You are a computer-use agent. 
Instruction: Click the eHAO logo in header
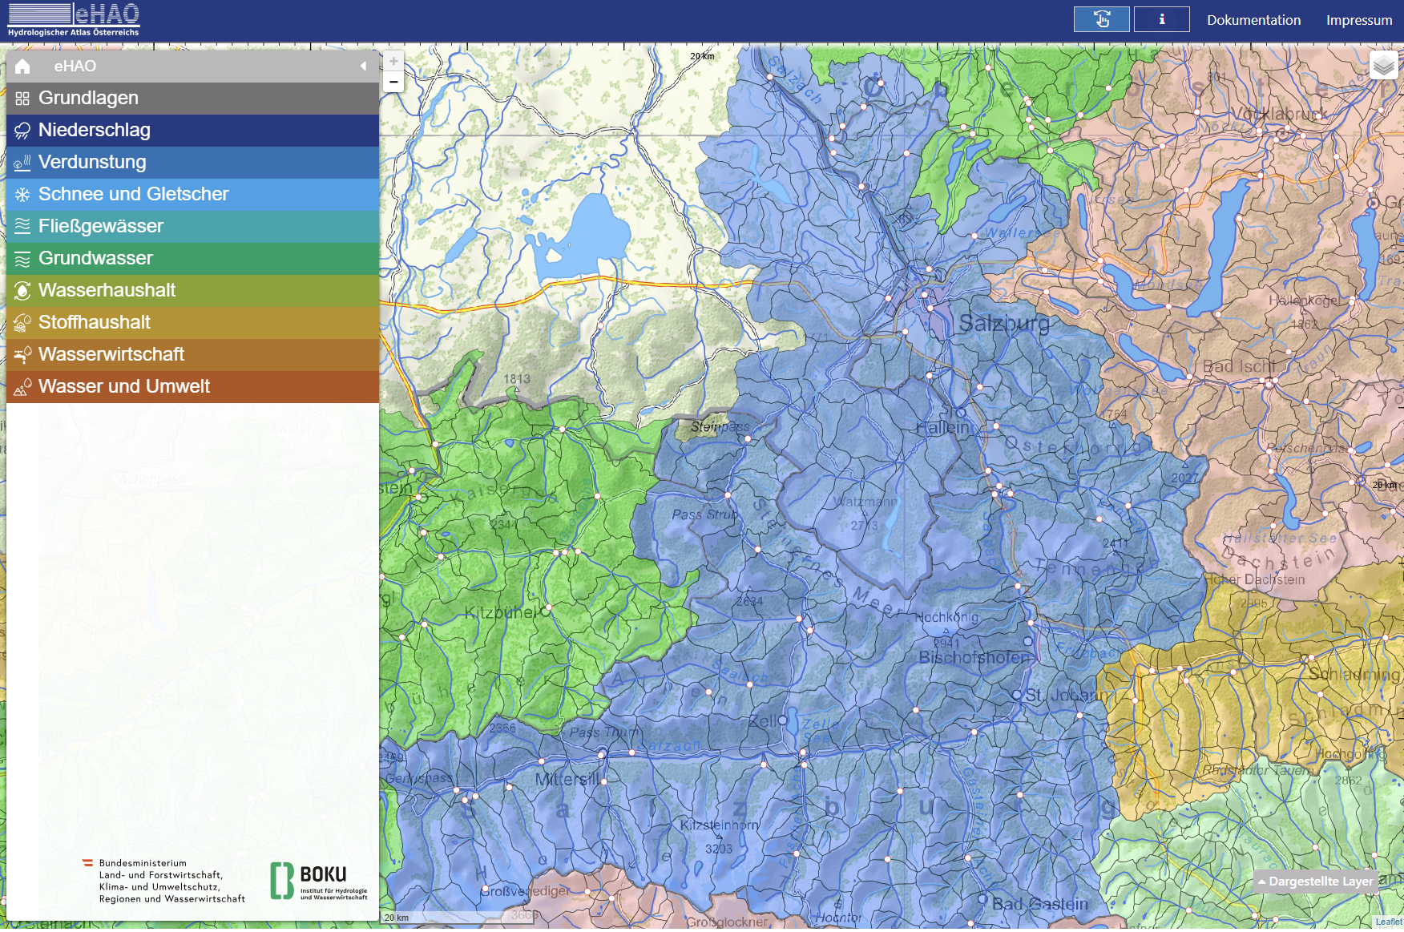74,20
